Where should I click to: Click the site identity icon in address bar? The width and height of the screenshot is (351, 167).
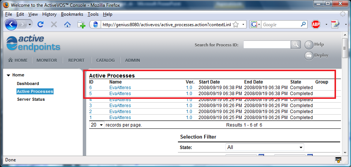(x=96, y=24)
